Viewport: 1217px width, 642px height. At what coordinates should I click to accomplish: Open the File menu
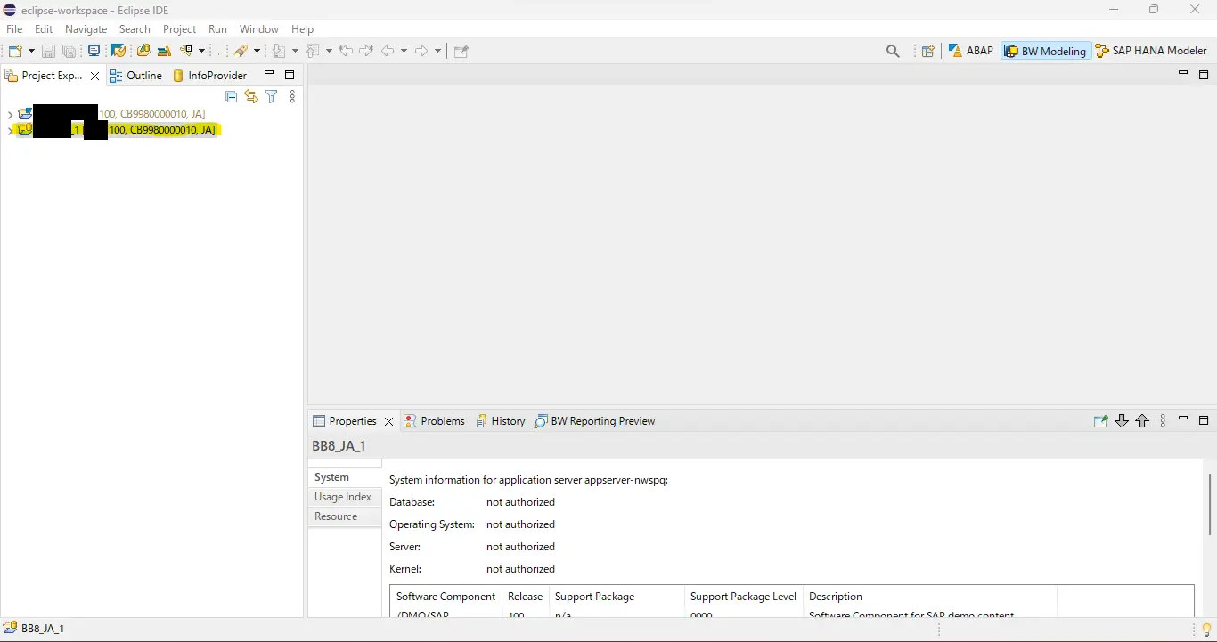(x=14, y=29)
